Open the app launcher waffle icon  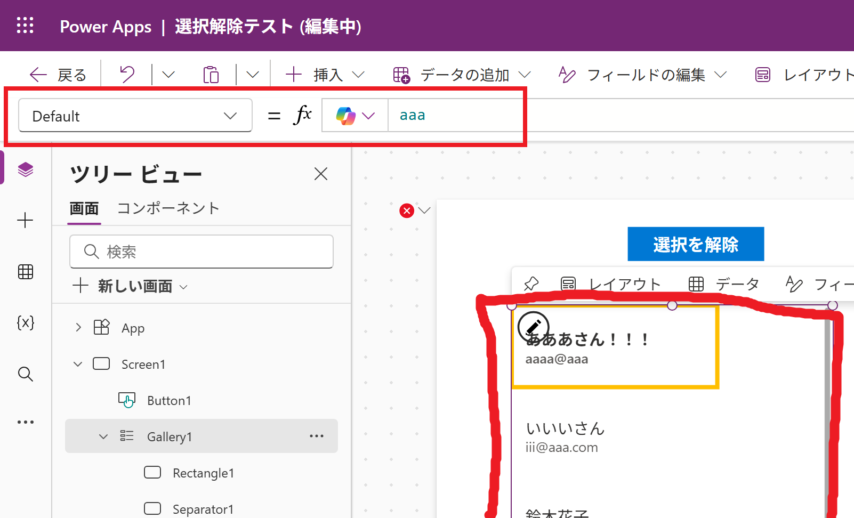(25, 26)
